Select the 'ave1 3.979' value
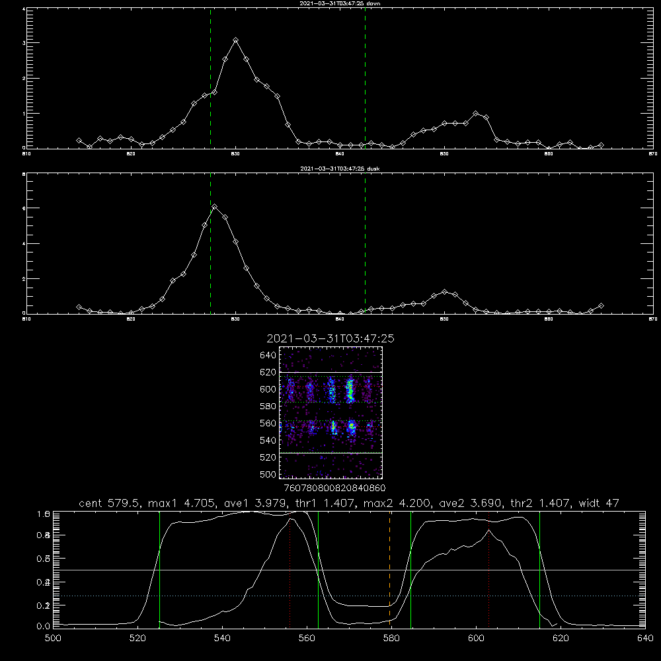 (255, 503)
